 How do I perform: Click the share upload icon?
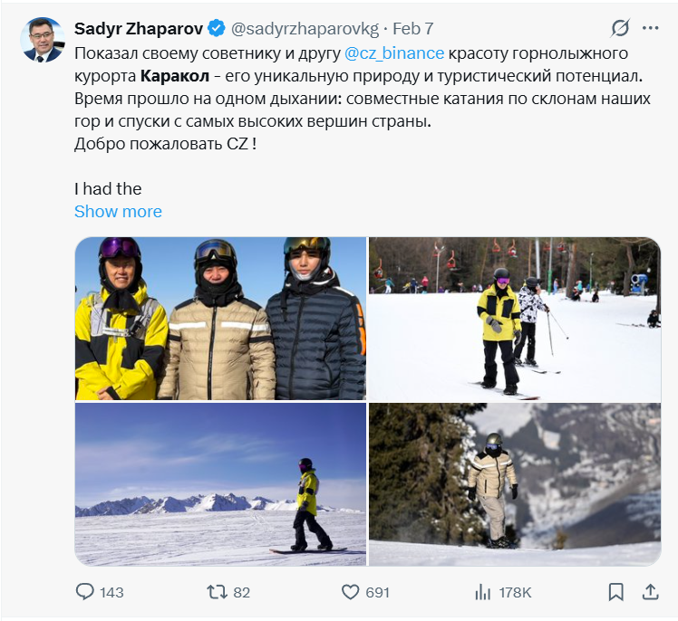tap(650, 592)
